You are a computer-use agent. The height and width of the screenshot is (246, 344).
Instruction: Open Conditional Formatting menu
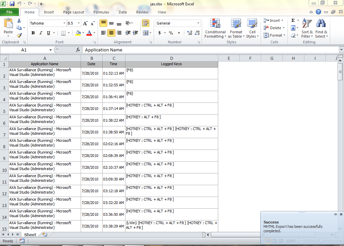[215, 29]
